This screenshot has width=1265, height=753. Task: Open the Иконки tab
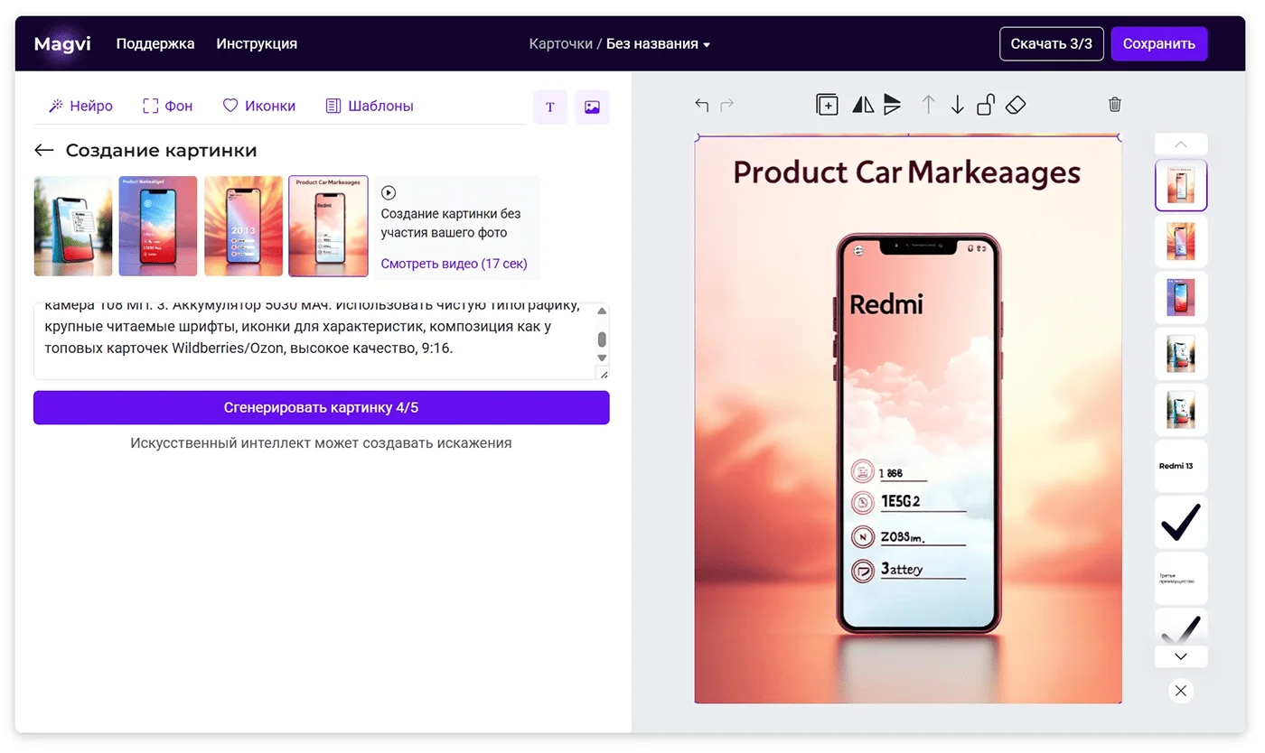[259, 106]
